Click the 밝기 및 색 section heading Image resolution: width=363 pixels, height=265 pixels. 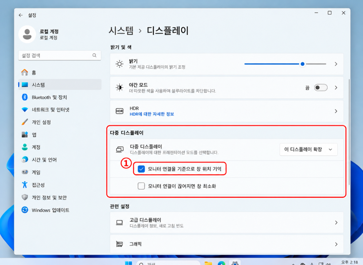coord(121,47)
